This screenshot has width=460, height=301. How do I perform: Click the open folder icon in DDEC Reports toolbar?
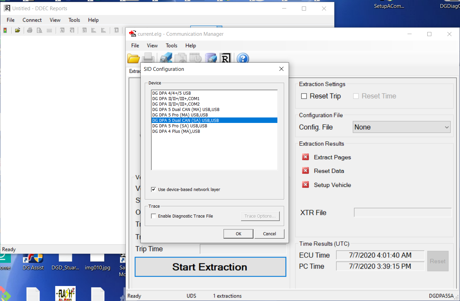click(17, 30)
